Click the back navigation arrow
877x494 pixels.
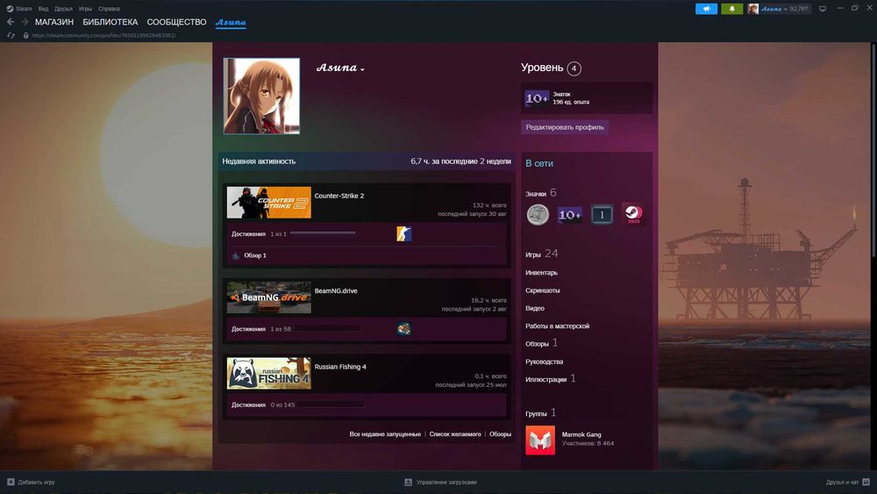point(10,22)
